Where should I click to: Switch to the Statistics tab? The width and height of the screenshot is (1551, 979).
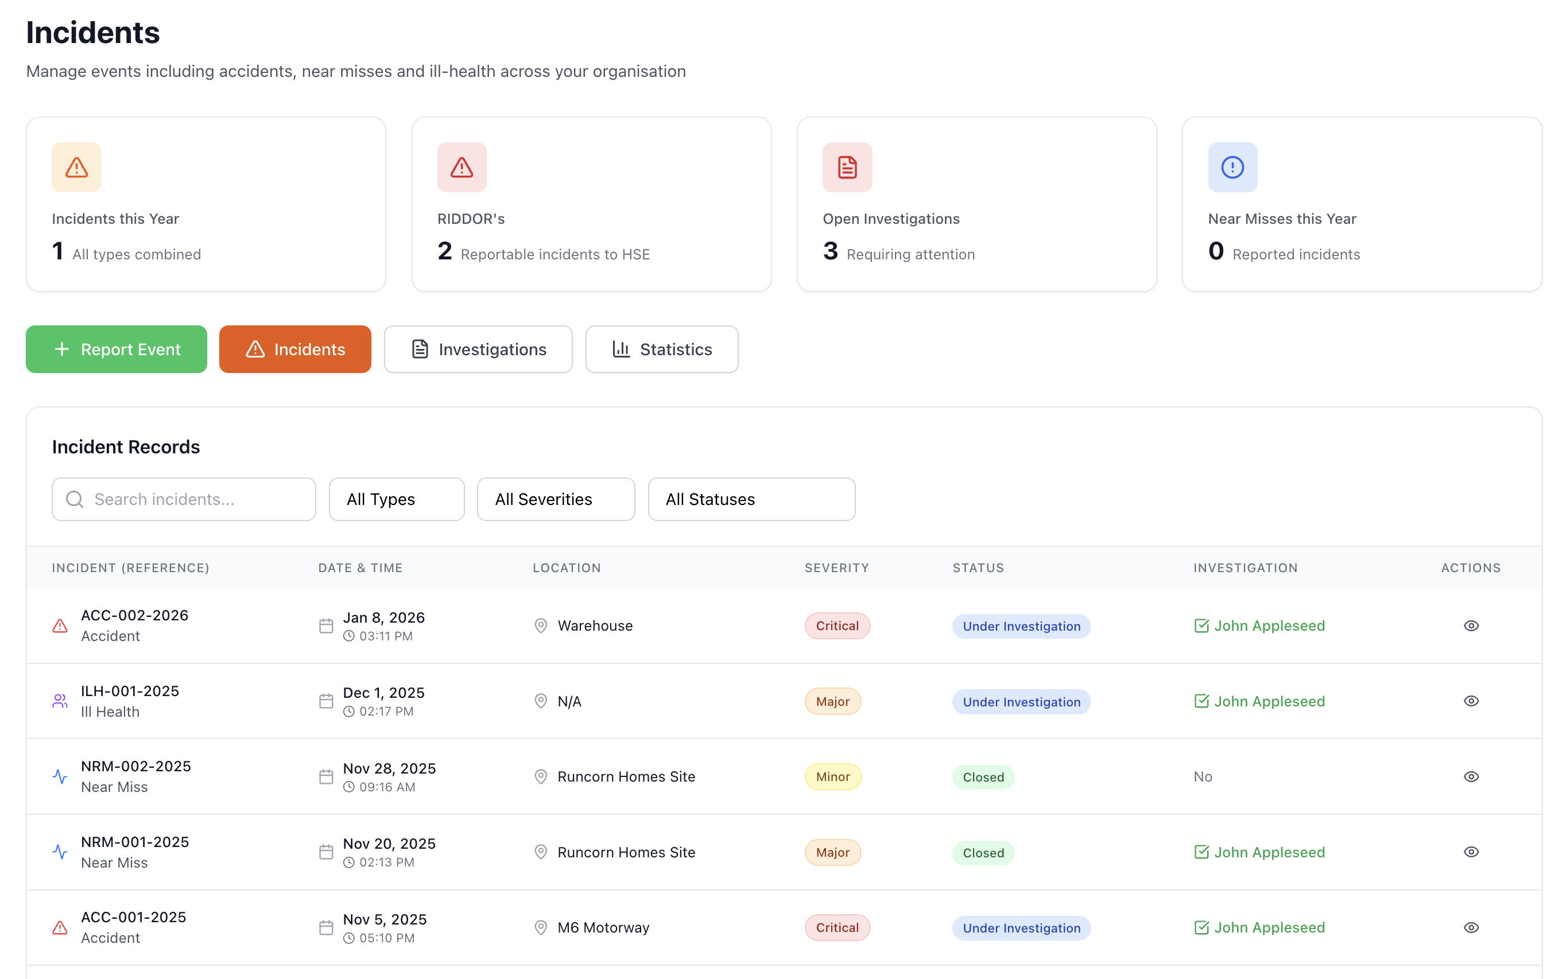(661, 349)
